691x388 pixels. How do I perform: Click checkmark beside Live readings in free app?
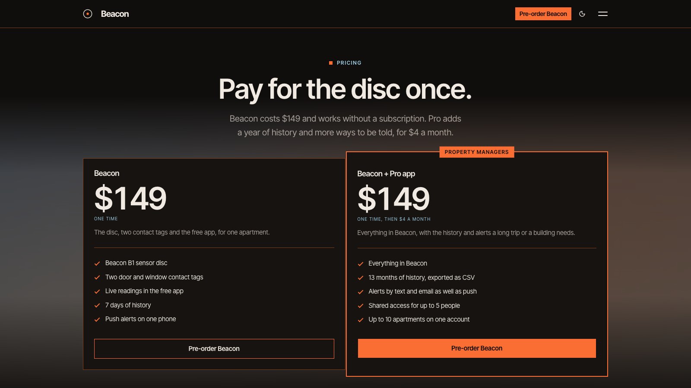click(97, 291)
